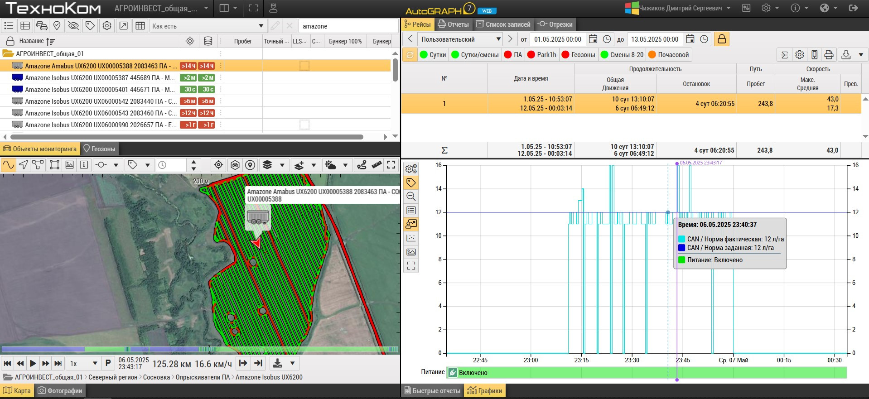Open the tags filter icon in objects toolbar
The width and height of the screenshot is (869, 399).
coord(90,26)
